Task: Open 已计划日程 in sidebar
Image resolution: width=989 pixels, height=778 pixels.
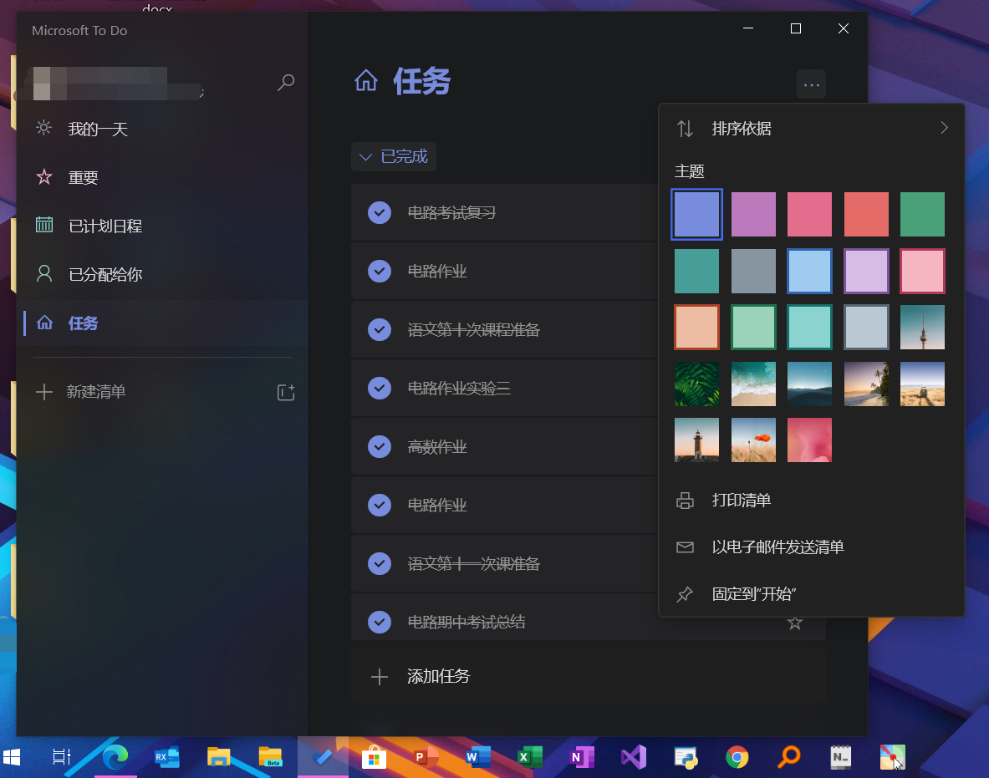Action: (163, 226)
